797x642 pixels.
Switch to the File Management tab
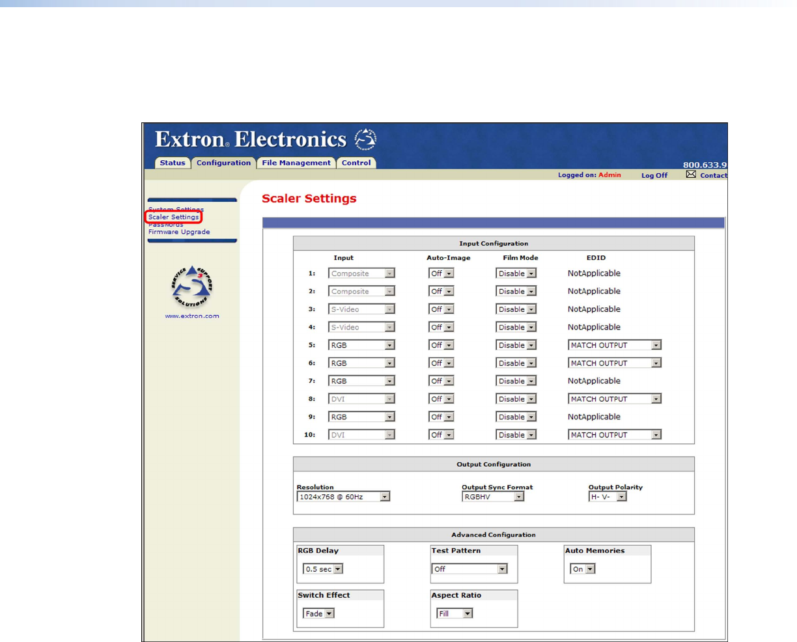click(x=296, y=163)
